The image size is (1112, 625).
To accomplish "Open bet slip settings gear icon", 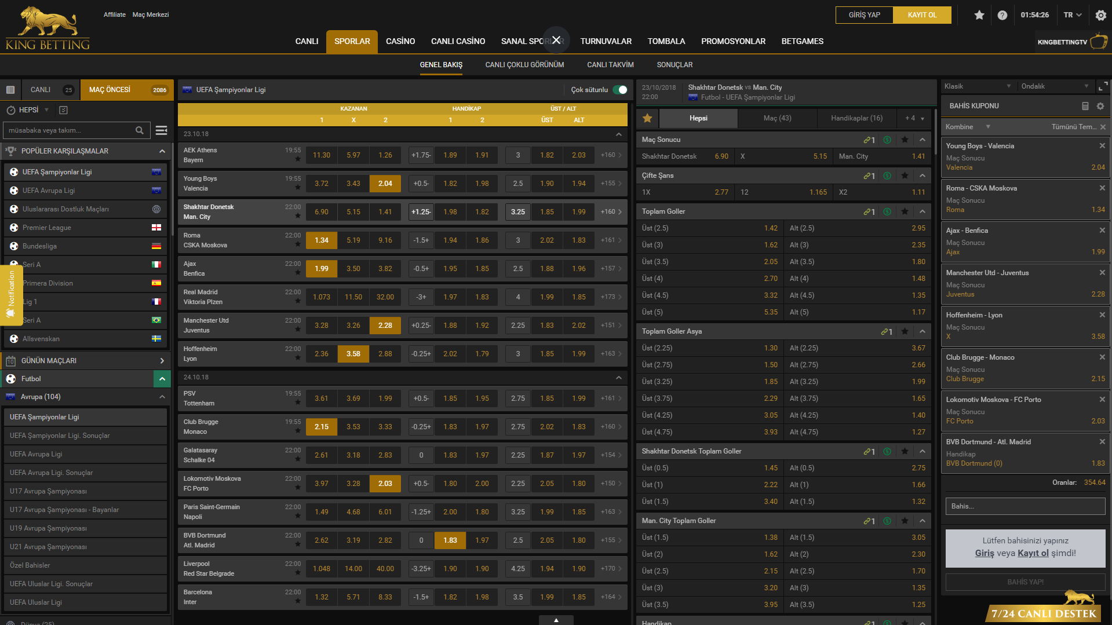I will click(1100, 106).
